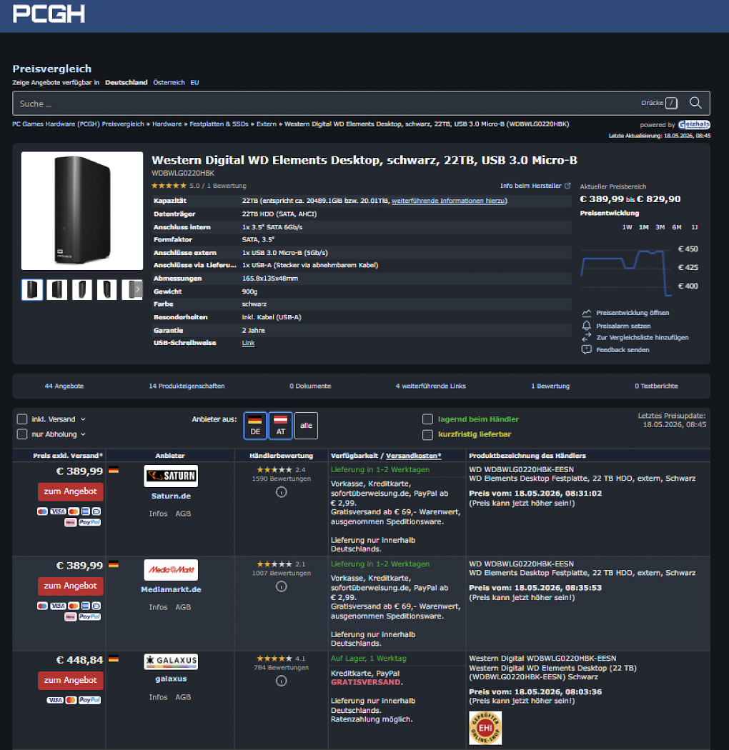Click the 'Versandkosten' column header link

413,456
